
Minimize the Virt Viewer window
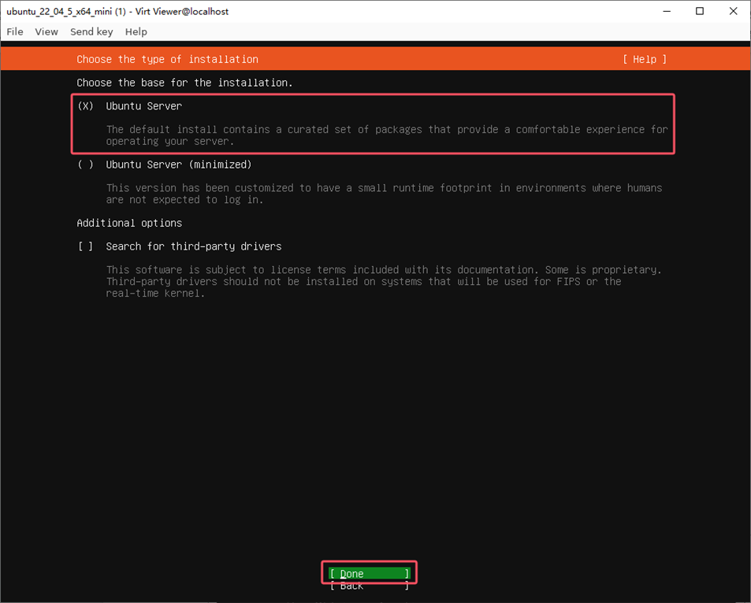pyautogui.click(x=663, y=11)
